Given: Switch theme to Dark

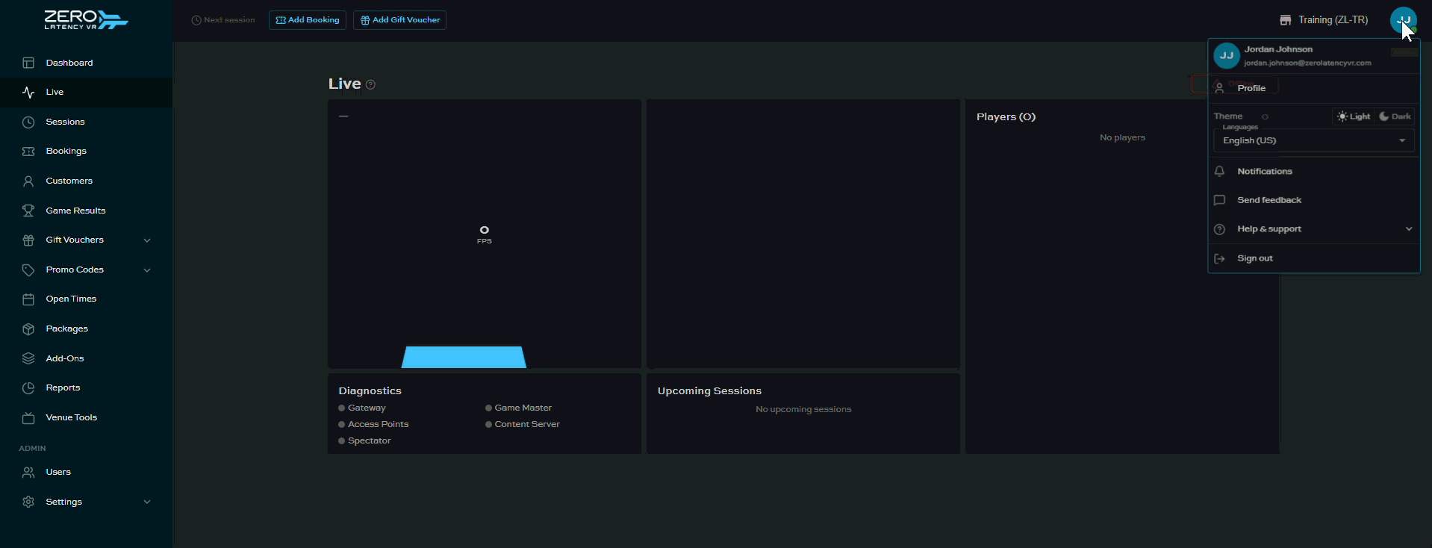Looking at the screenshot, I should tap(1395, 116).
